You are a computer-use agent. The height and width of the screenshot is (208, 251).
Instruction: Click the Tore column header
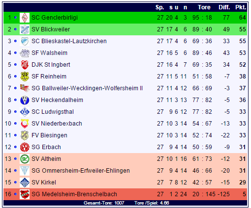click(x=204, y=7)
